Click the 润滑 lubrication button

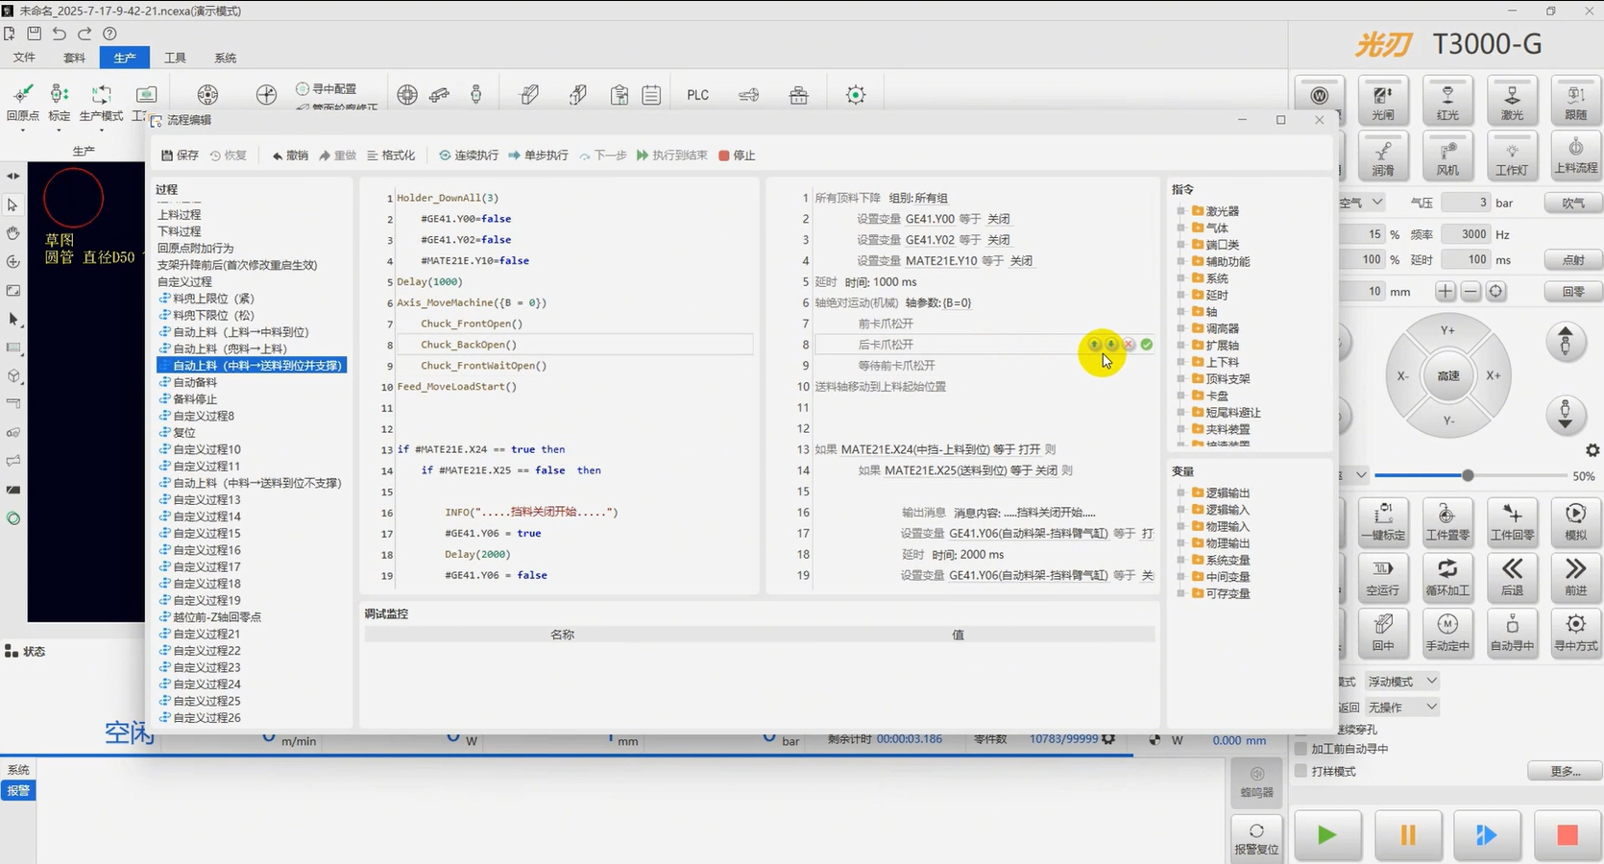[x=1383, y=156]
